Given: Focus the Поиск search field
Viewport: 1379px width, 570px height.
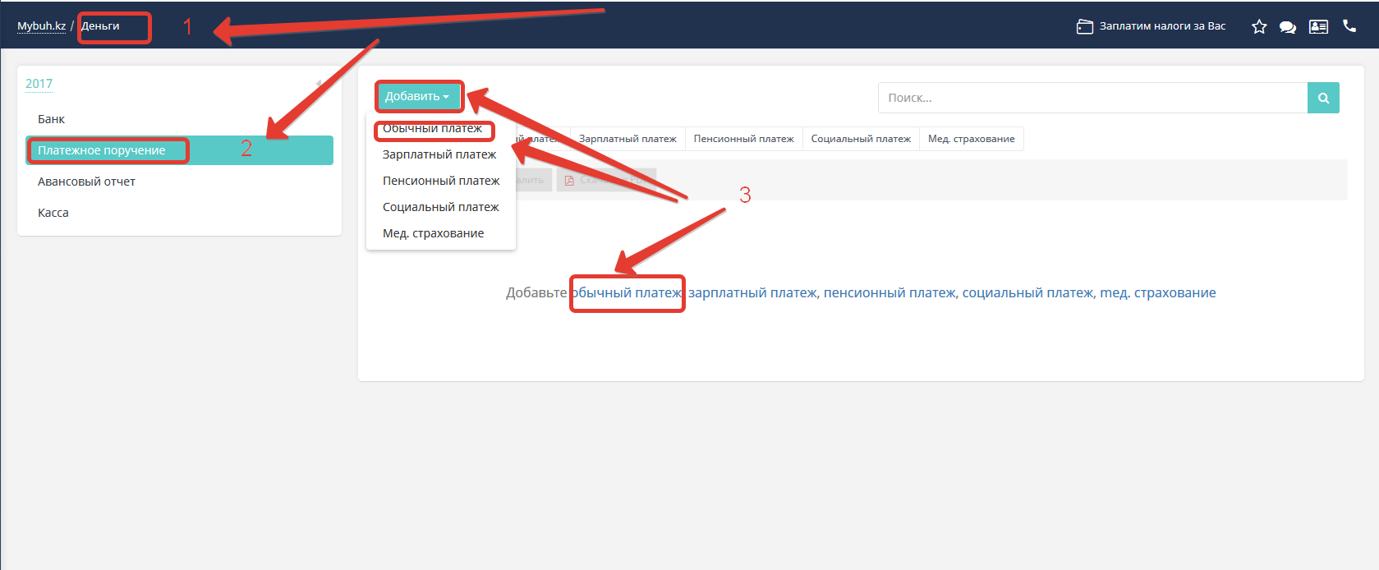Looking at the screenshot, I should tap(1092, 98).
